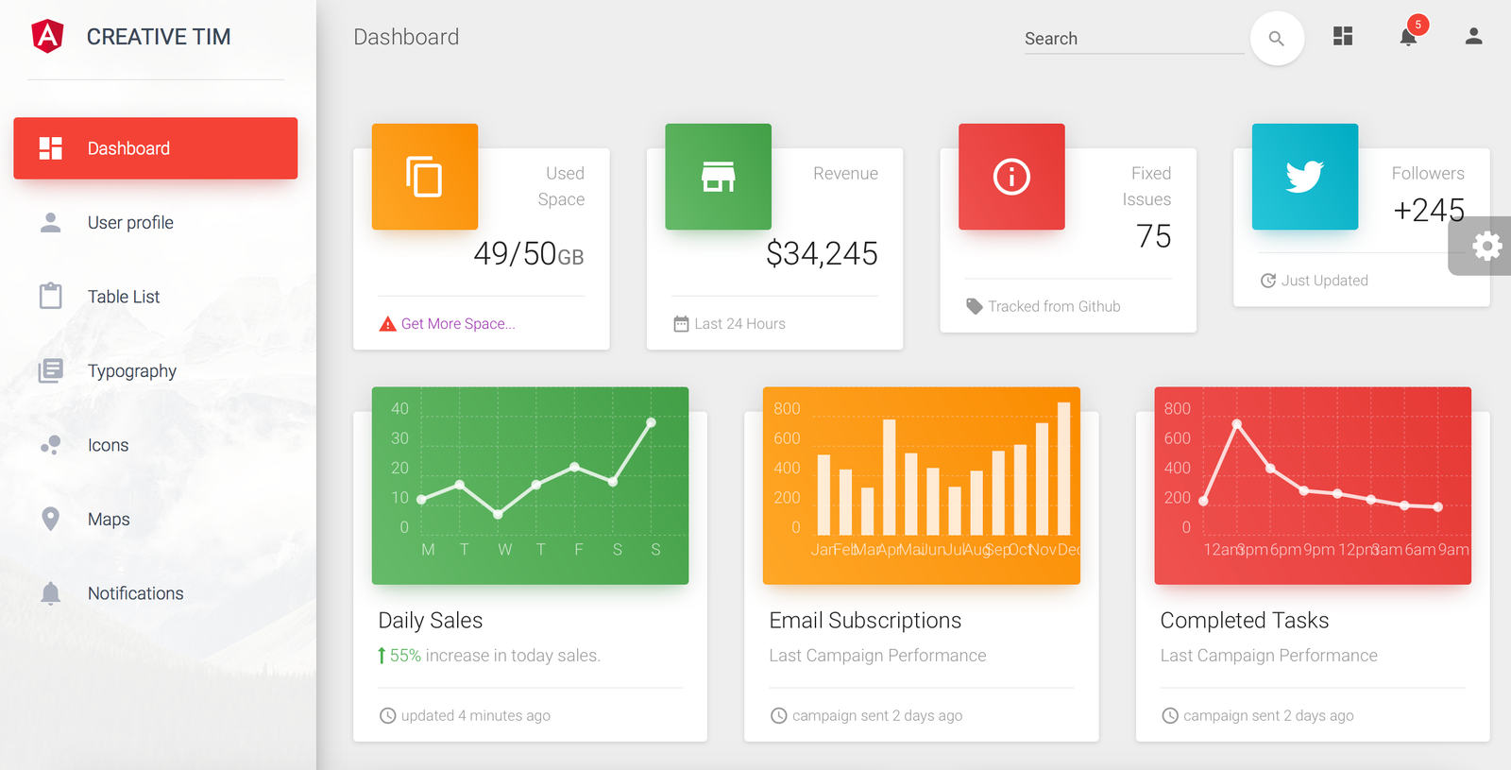Open the CREATIVE TIM brand link
This screenshot has height=770, width=1511.
159,37
